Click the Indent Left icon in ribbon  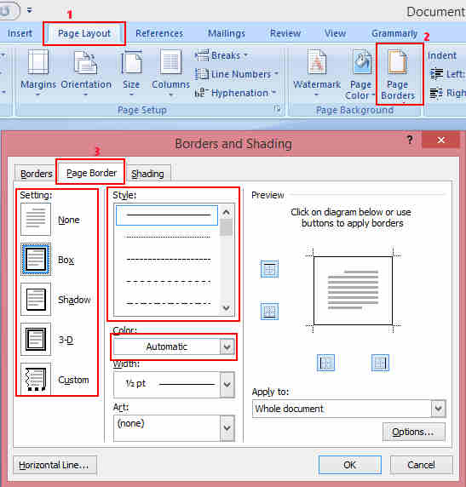tap(436, 74)
